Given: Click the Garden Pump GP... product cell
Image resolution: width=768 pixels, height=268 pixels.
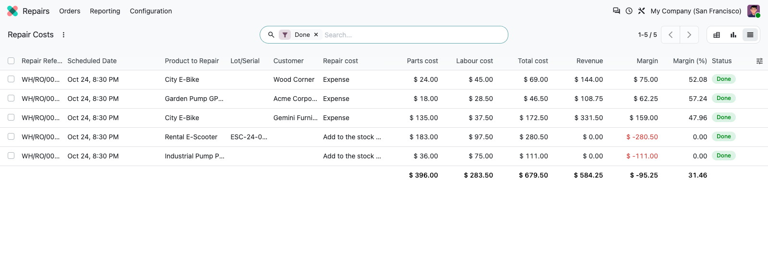Looking at the screenshot, I should pos(194,99).
